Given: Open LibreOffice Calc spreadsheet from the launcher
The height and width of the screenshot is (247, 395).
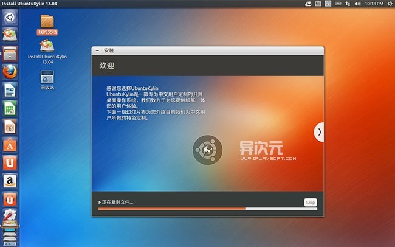Looking at the screenshot, I should 10,108.
